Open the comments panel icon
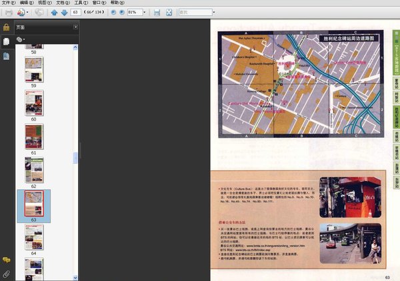This screenshot has width=400, height=281. click(x=6, y=259)
